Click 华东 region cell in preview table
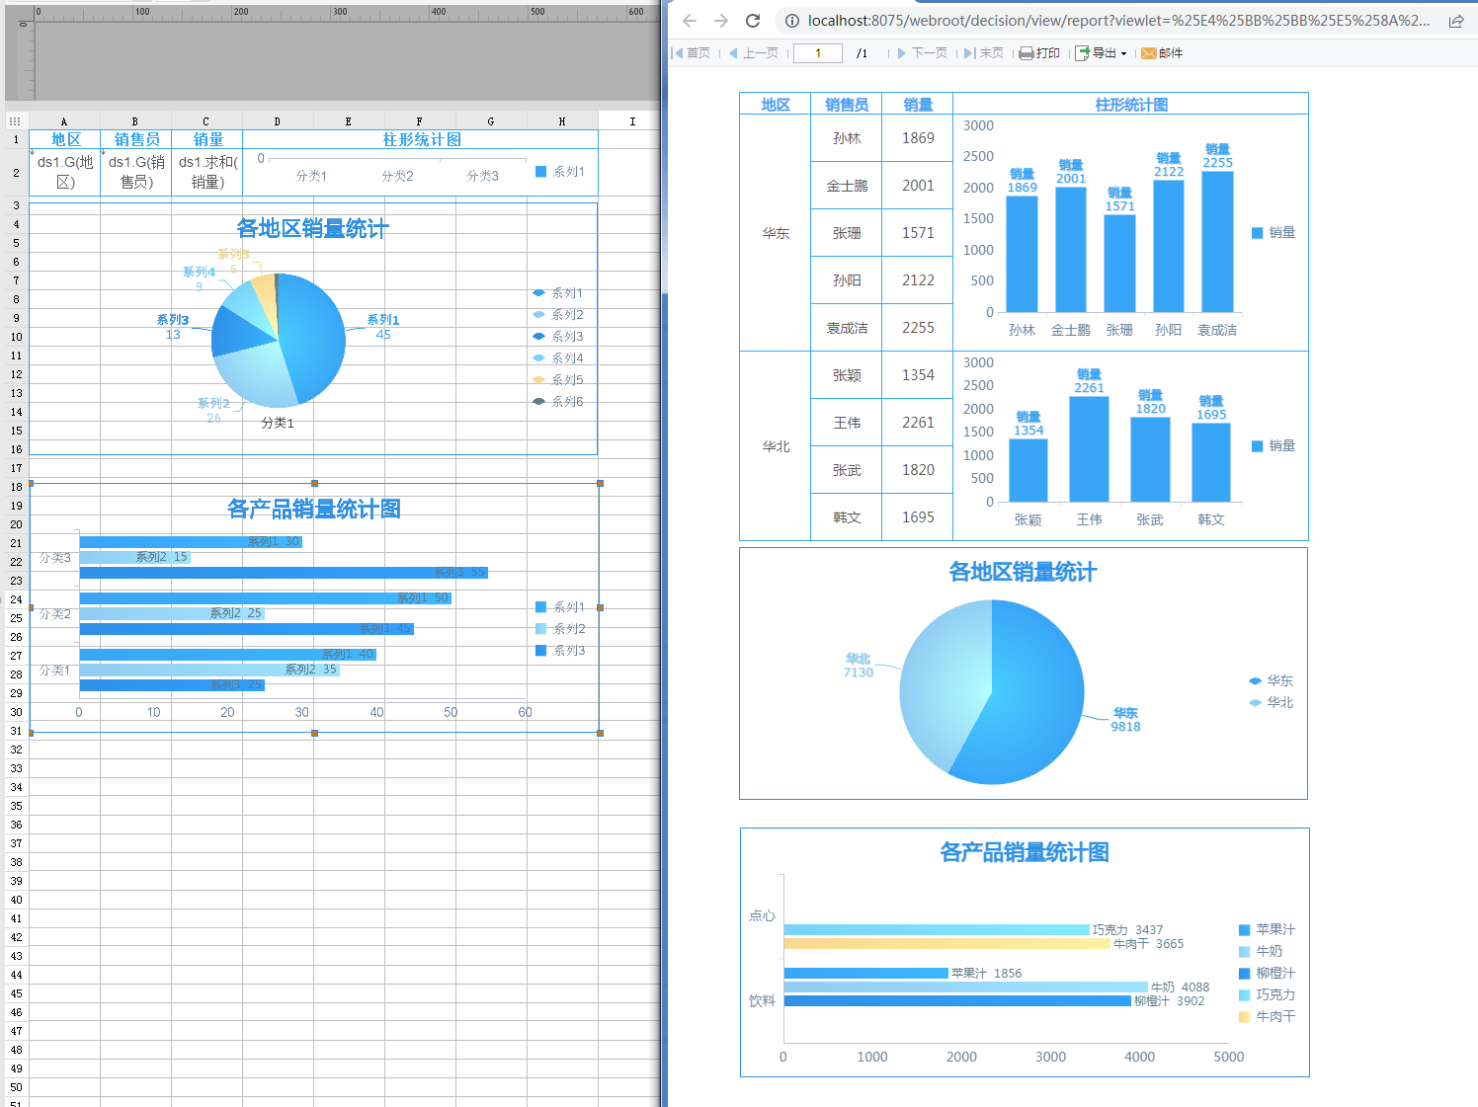 pyautogui.click(x=776, y=233)
